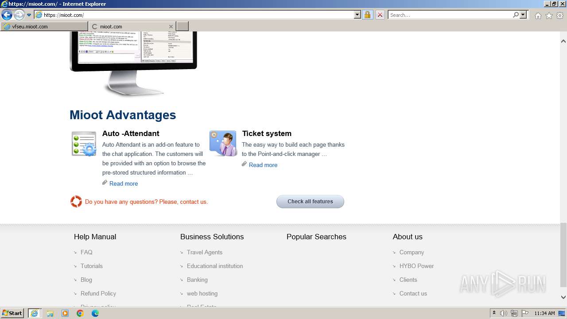Open the network tray icon
567x319 pixels.
coord(514,313)
